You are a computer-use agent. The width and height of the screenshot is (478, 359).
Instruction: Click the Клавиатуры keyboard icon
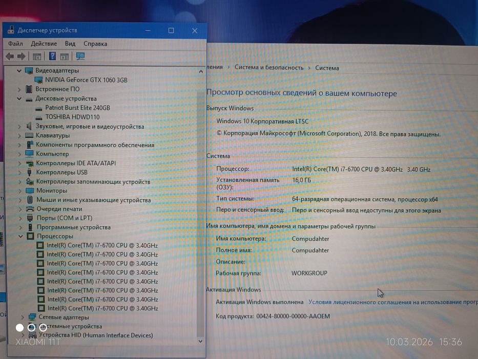click(x=29, y=135)
